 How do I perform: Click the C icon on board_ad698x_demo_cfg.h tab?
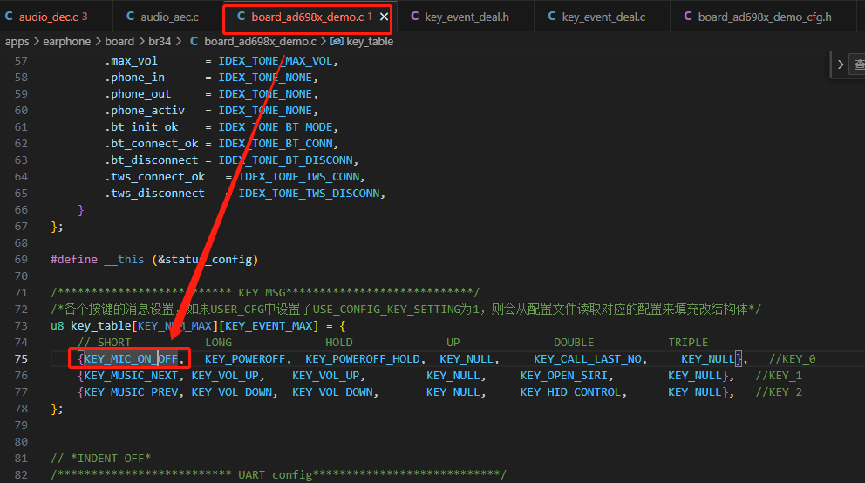coord(688,17)
